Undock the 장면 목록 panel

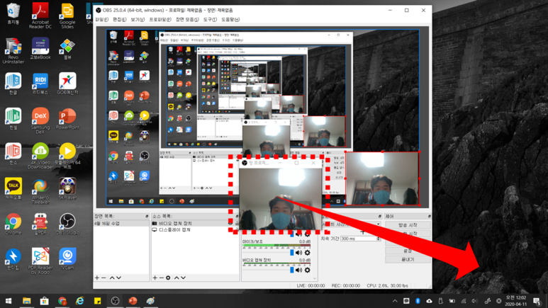pos(147,217)
